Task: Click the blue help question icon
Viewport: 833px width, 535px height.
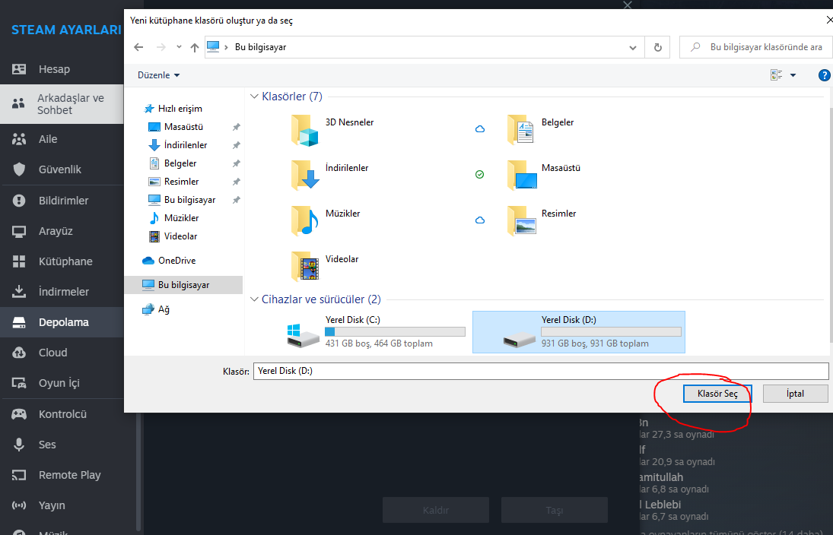Action: [x=824, y=75]
